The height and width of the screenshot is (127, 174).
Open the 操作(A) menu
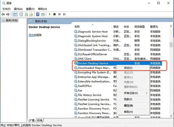[x=18, y=9]
